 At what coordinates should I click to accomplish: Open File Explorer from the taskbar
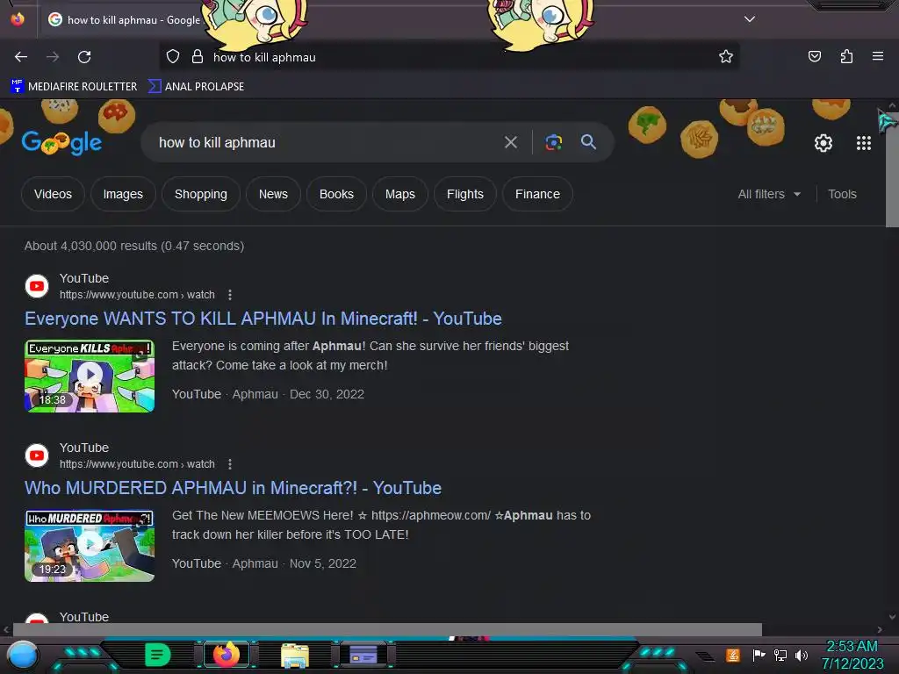295,655
